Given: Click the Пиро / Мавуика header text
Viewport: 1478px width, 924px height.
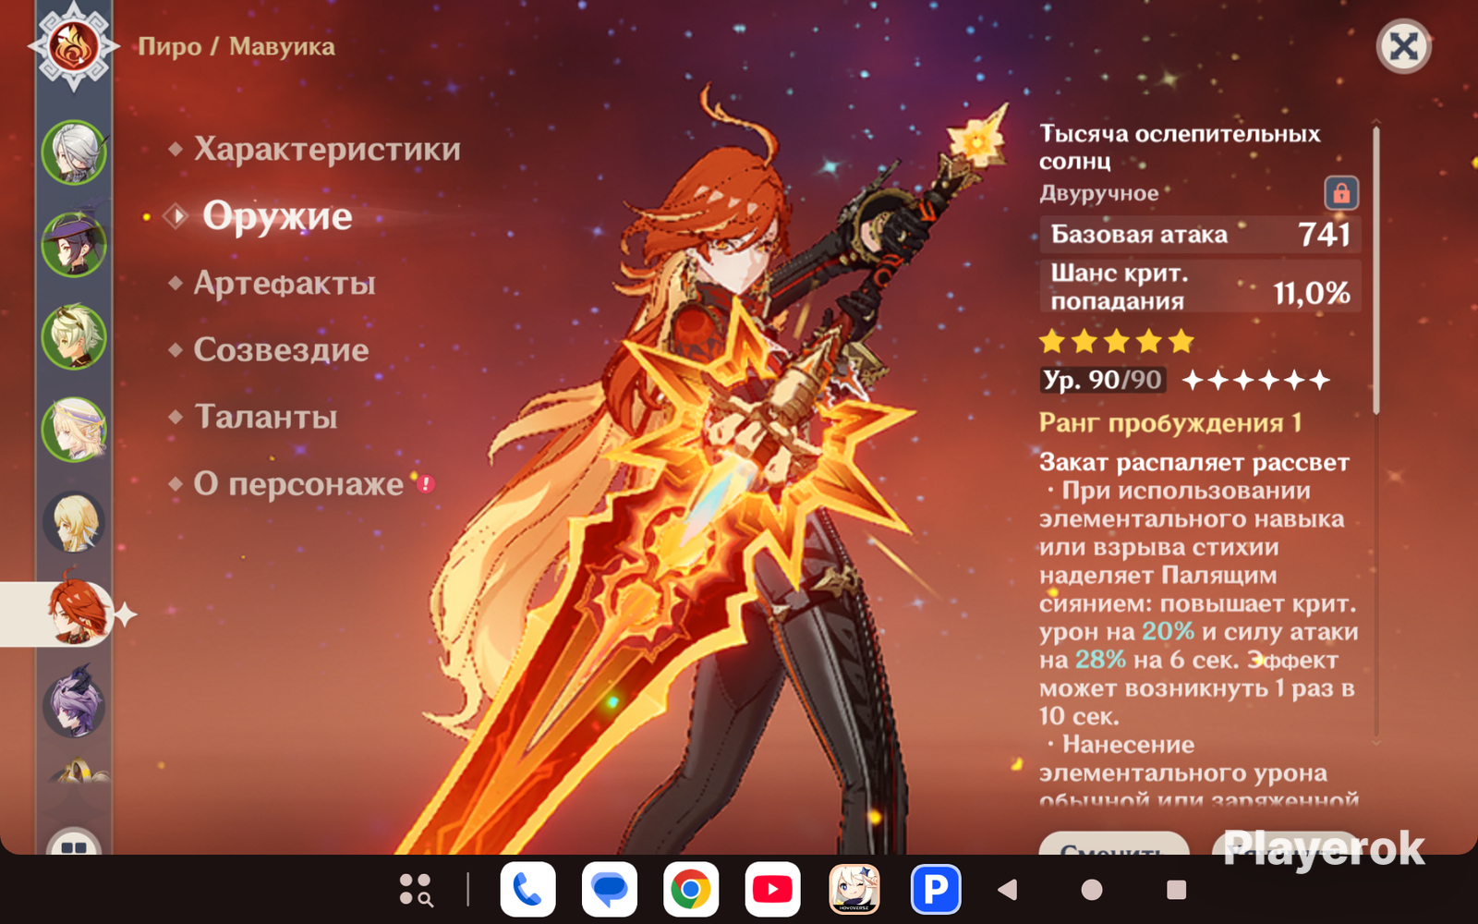Looking at the screenshot, I should tap(236, 46).
